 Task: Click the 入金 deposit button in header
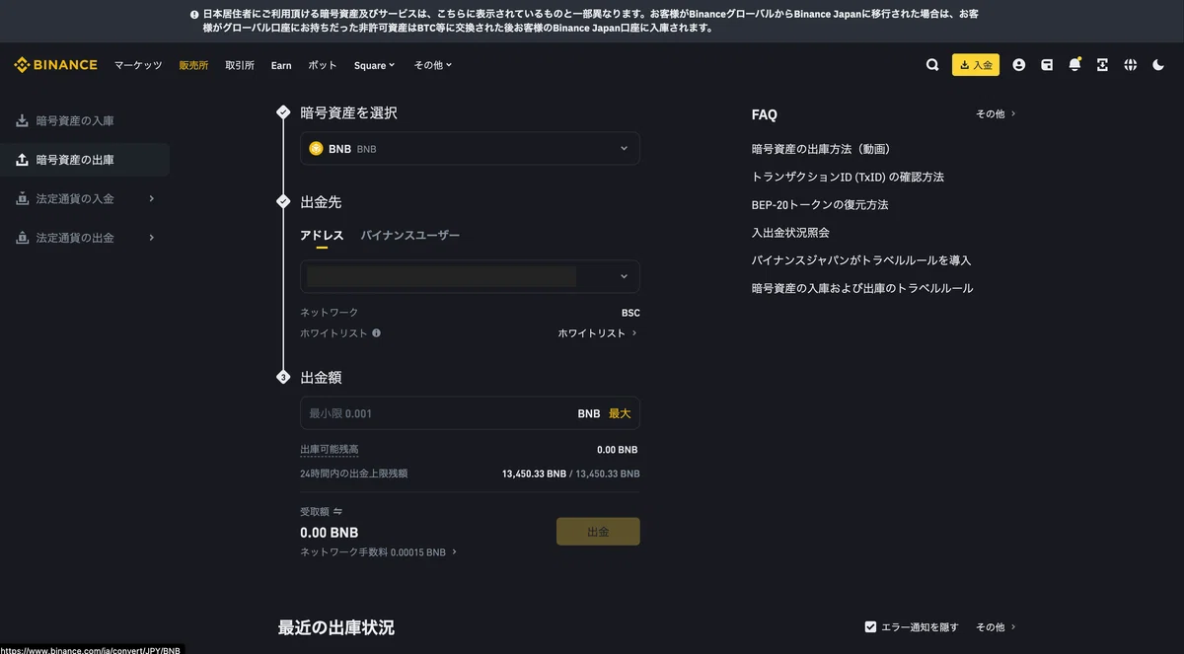[x=976, y=65]
